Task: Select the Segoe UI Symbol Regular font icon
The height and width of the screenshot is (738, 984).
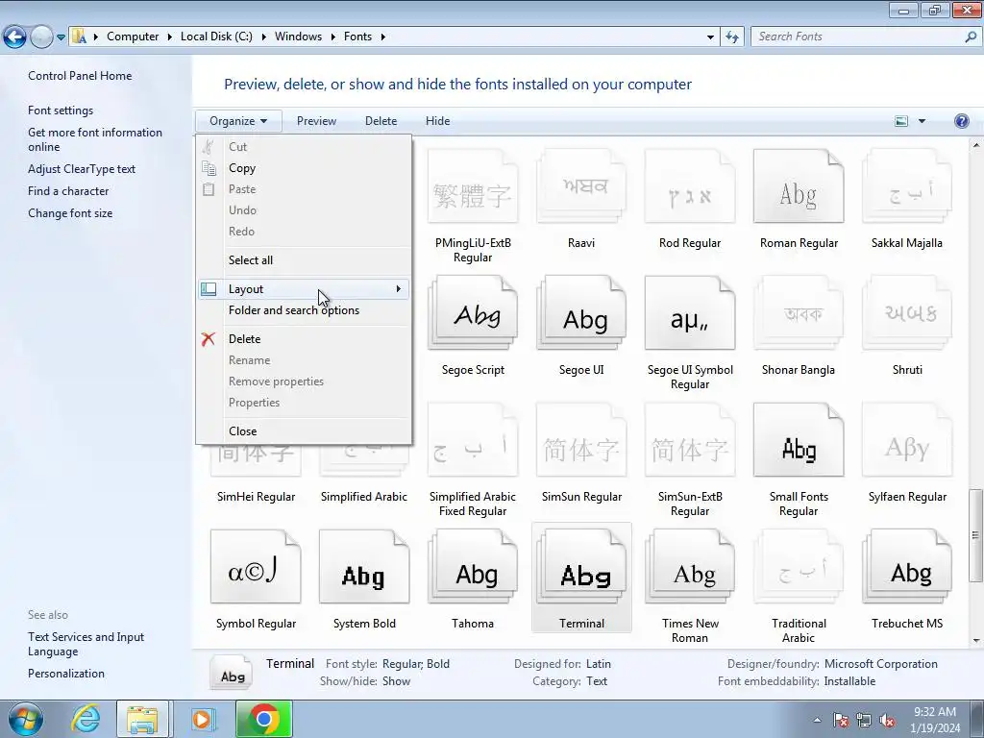Action: 690,313
